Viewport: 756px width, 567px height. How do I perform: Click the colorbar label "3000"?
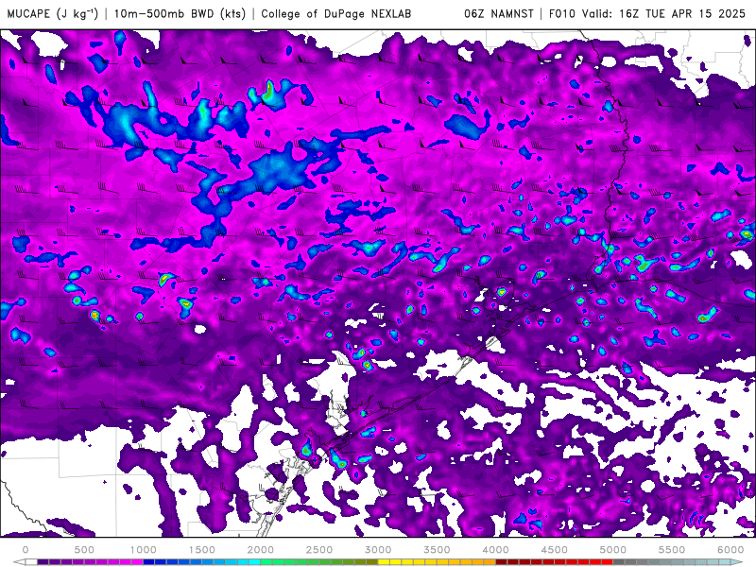[x=379, y=550]
